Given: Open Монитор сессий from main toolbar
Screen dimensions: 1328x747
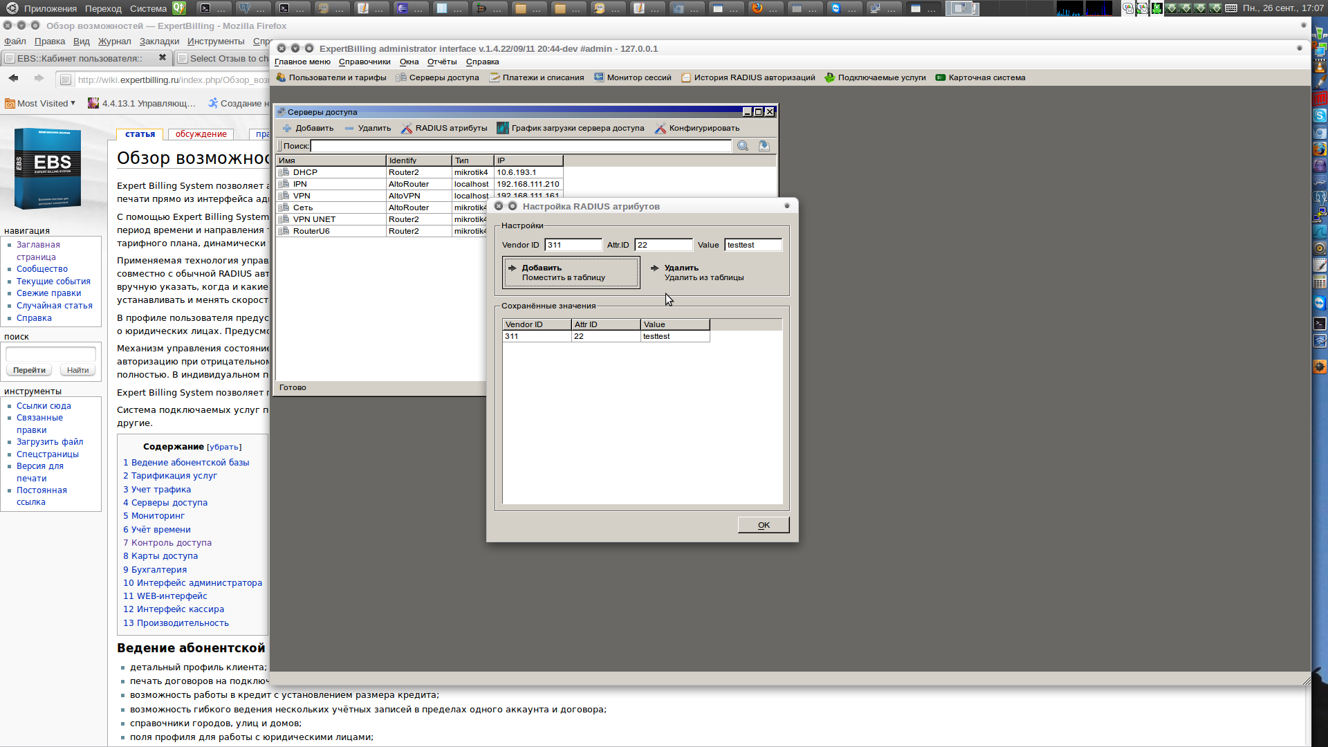Looking at the screenshot, I should (632, 77).
